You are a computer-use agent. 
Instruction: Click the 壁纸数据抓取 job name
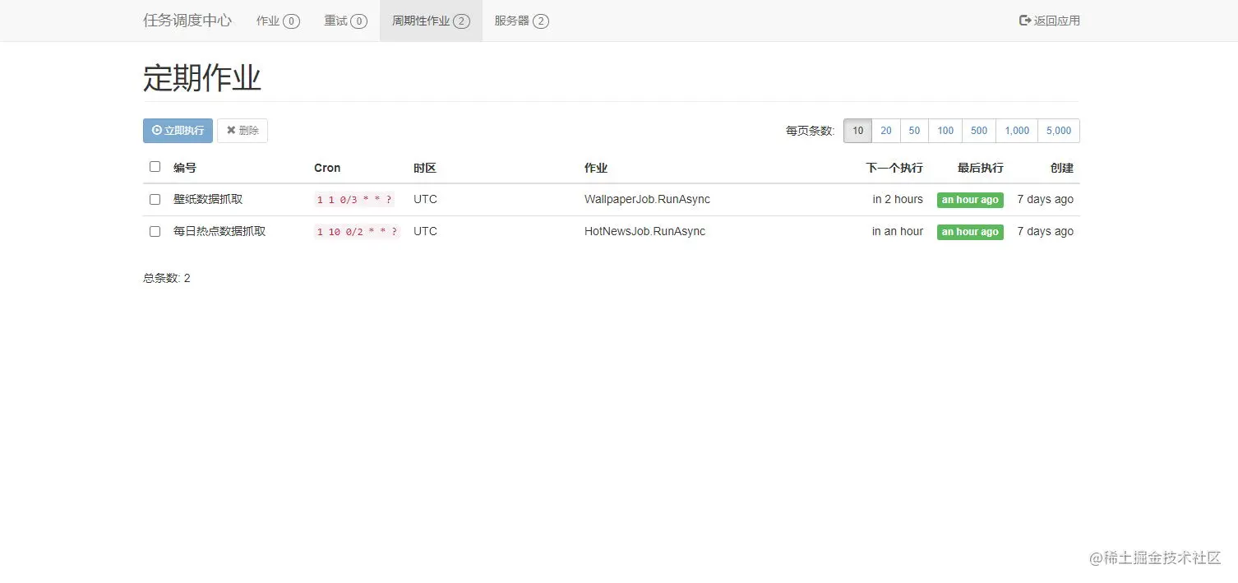click(208, 199)
